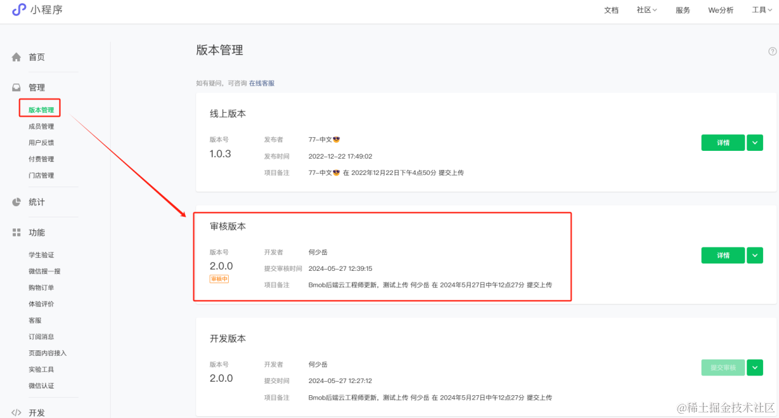Viewport: 779px width, 418px height.
Task: Open the 服务 top menu item
Action: [x=682, y=10]
